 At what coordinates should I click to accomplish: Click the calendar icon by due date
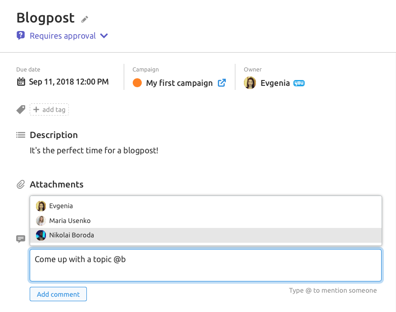[21, 82]
